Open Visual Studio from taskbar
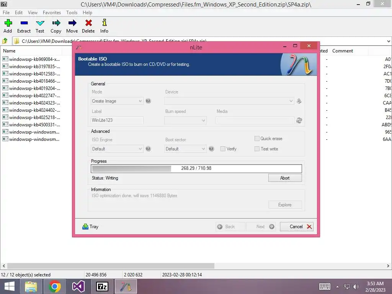 pos(78,286)
